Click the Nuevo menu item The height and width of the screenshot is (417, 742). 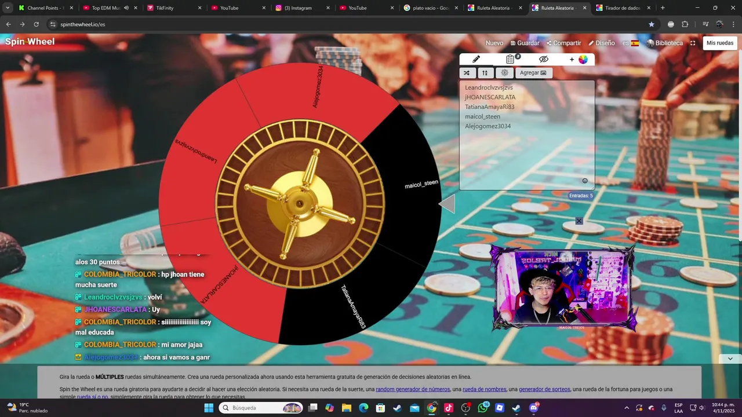coord(494,43)
